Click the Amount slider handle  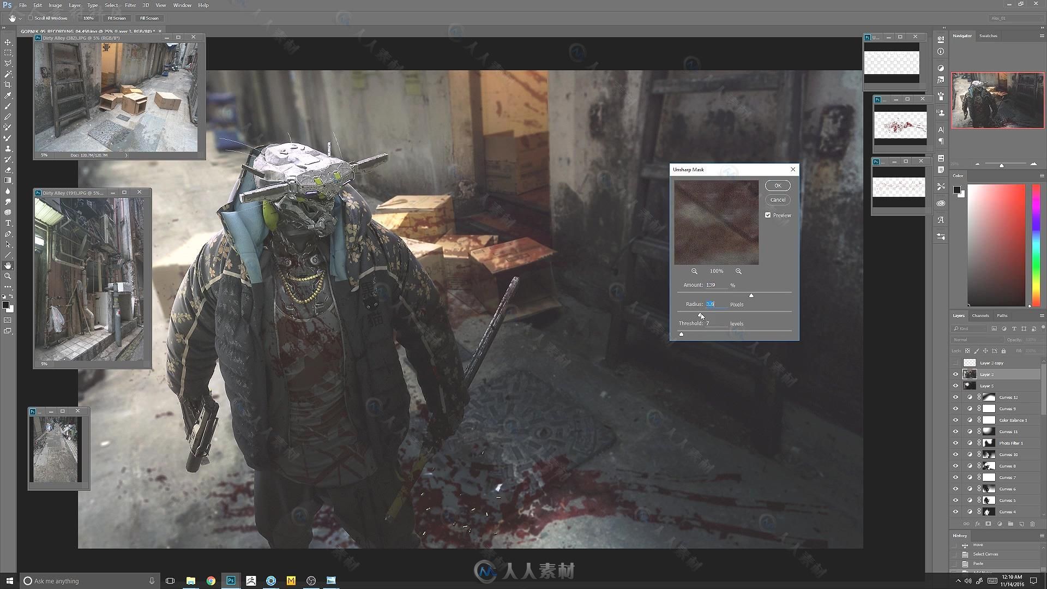tap(751, 296)
